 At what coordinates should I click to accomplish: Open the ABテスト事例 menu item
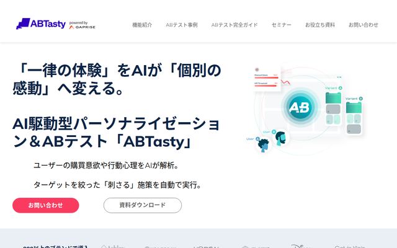pos(182,25)
